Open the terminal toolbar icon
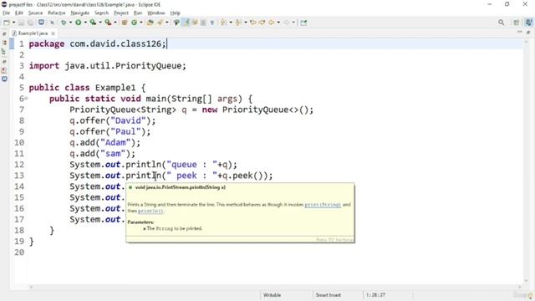Viewport: 535px width, 301px height. click(x=41, y=23)
